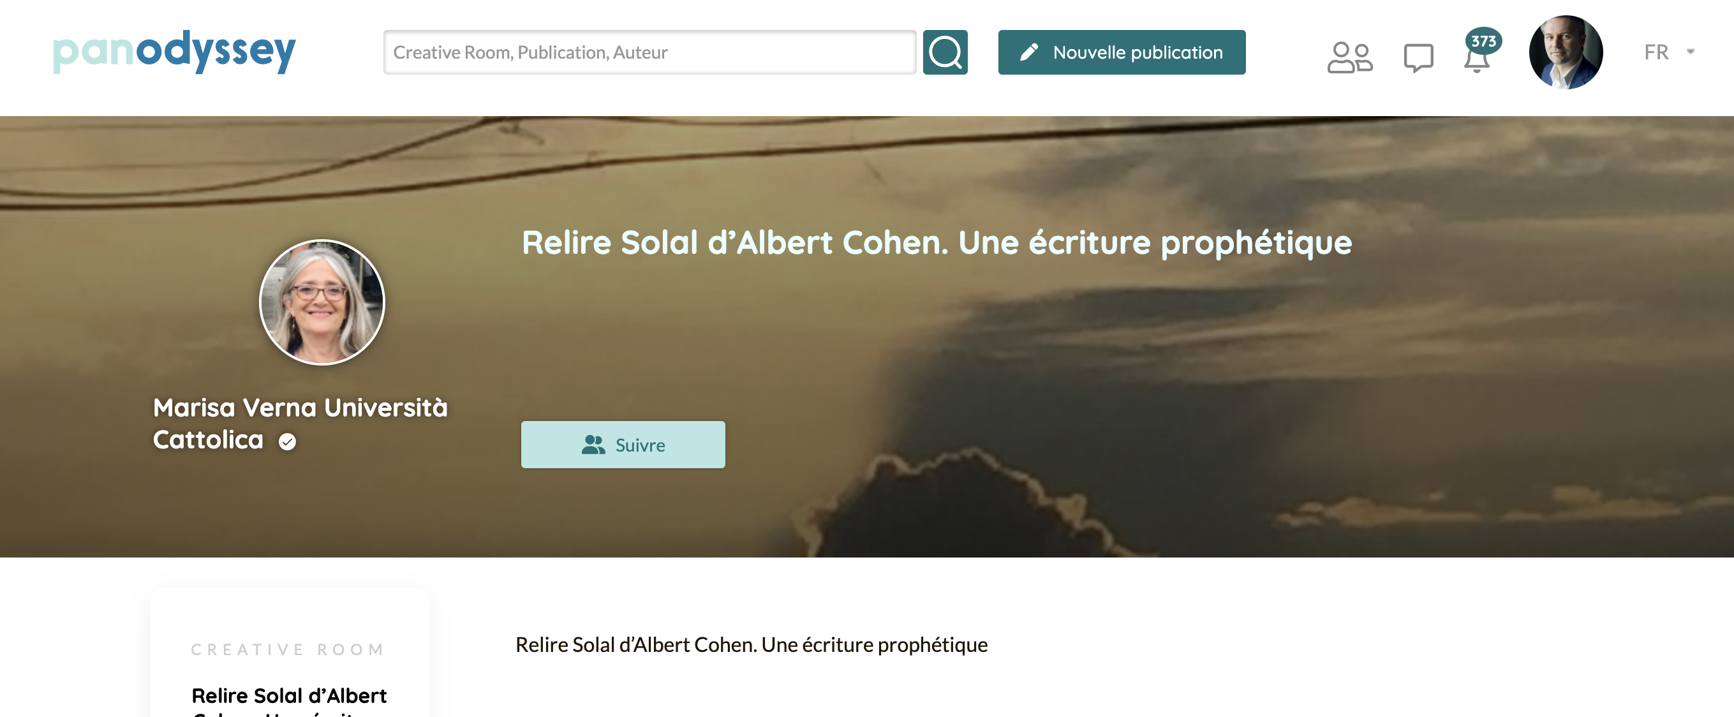The width and height of the screenshot is (1734, 717).
Task: Open the user profile avatar menu
Action: coord(1566,52)
